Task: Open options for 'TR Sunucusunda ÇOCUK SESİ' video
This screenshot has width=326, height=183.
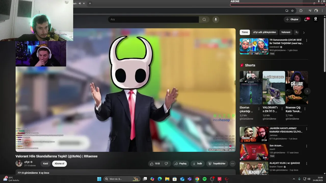Action: 307,40
